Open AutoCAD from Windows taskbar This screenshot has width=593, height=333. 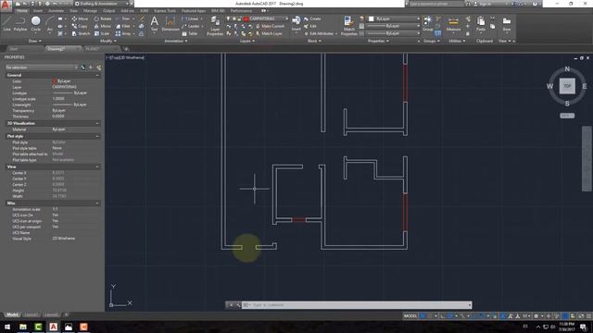click(54, 327)
